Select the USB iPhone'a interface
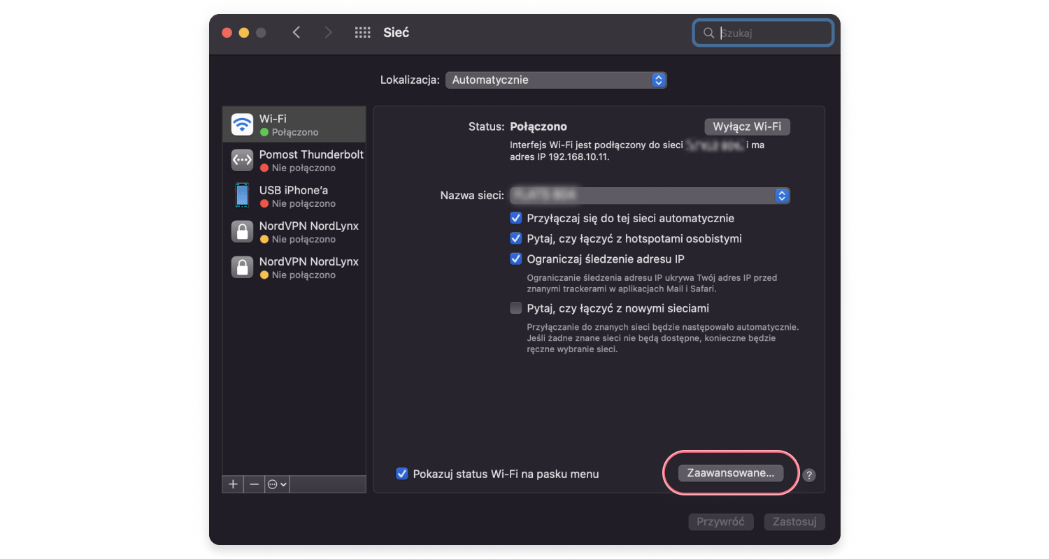1049x559 pixels. 294,196
